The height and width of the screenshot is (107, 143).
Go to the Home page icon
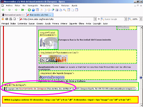33,10
